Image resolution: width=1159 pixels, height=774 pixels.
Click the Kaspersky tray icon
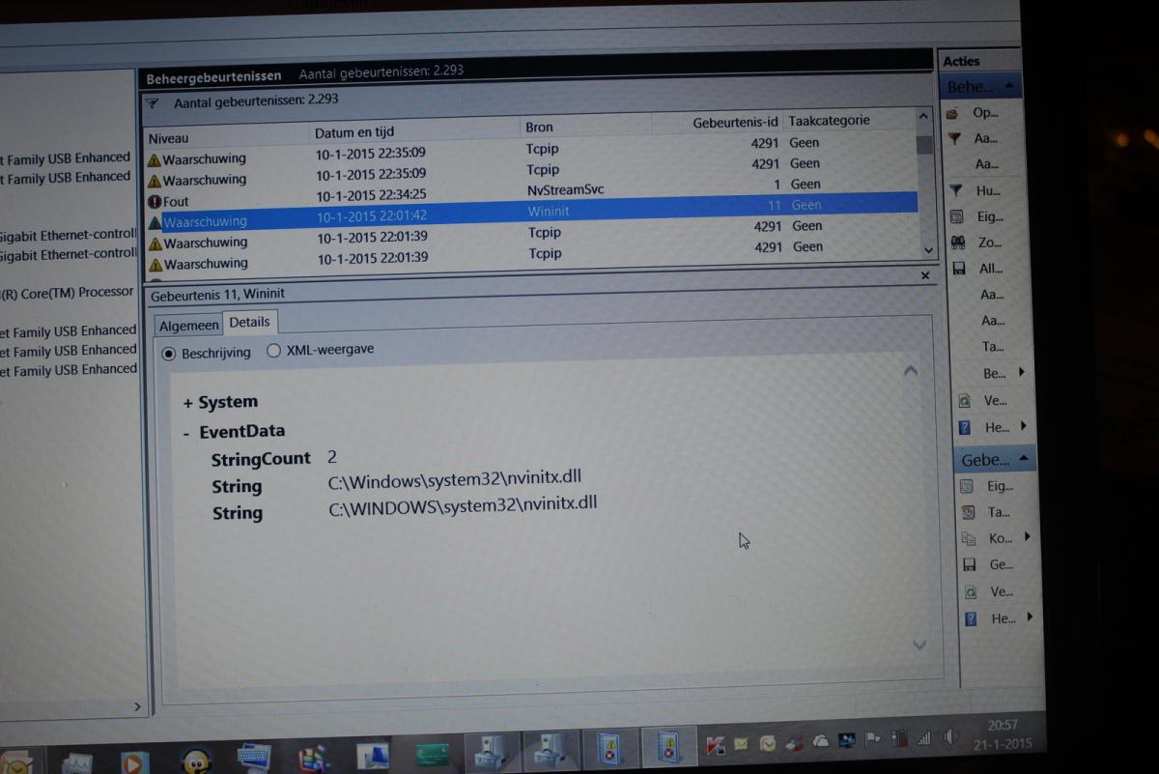(x=716, y=744)
